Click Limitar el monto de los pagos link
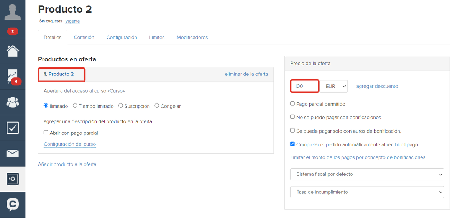 358,157
